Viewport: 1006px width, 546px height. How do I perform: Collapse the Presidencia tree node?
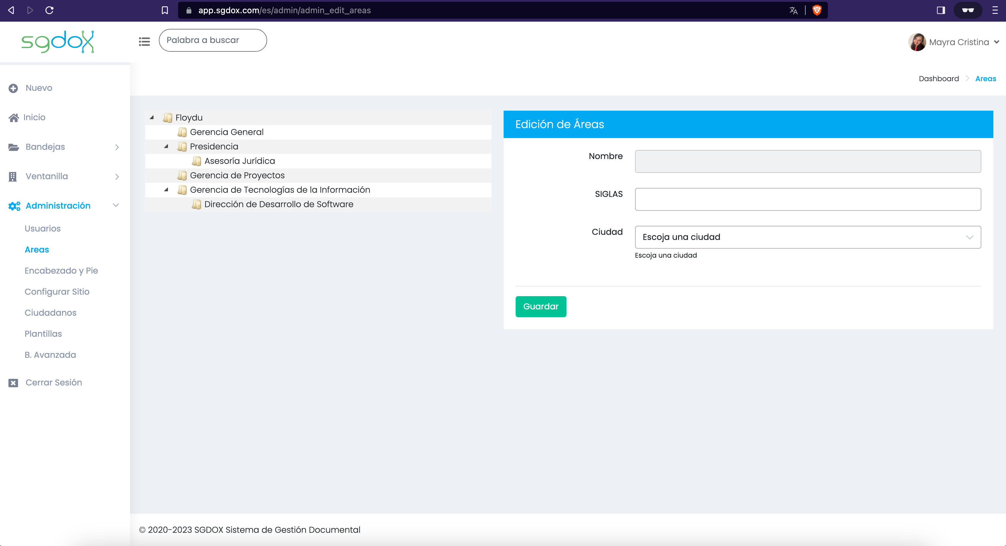tap(166, 146)
